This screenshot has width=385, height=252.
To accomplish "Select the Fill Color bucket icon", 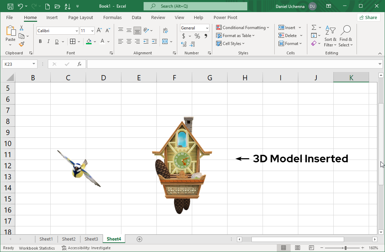I will (89, 41).
